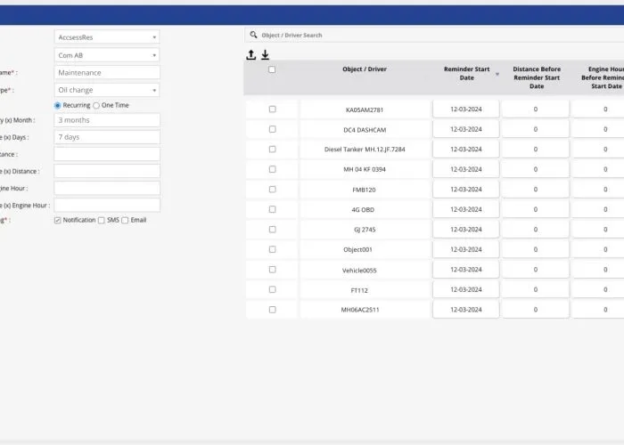The width and height of the screenshot is (624, 445).
Task: Enable the SMS checkbox
Action: click(x=102, y=220)
